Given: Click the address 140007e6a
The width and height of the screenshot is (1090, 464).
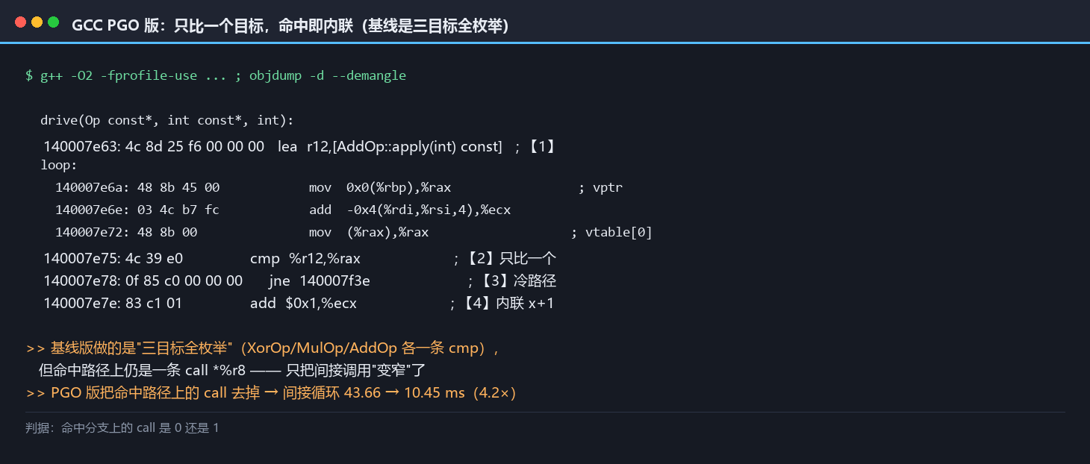Looking at the screenshot, I should (x=94, y=187).
